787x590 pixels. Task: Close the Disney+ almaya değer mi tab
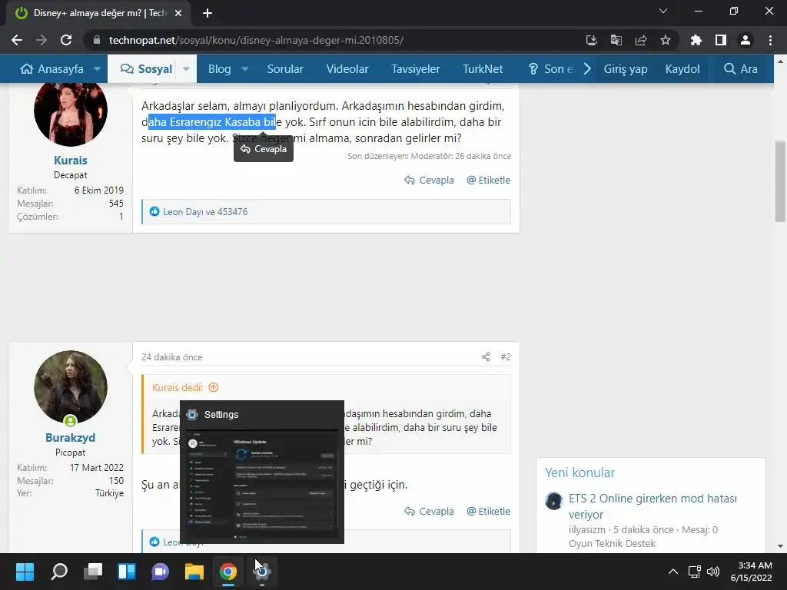click(178, 13)
